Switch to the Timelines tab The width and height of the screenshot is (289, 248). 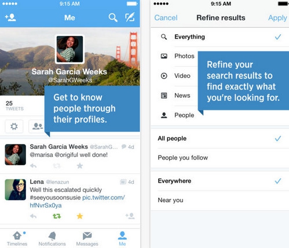[x=17, y=239]
